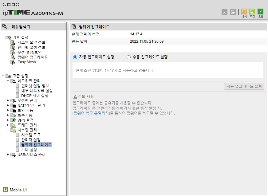Click the 고급 설정 folder icon

9,76
